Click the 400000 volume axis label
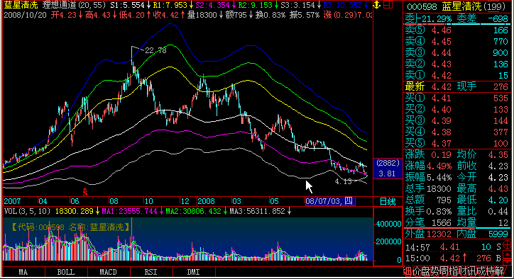Viewport: 514px width, 279px height. 389,224
